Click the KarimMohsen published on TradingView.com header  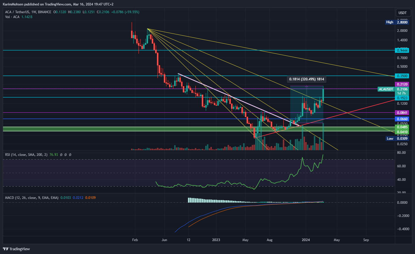58,4
